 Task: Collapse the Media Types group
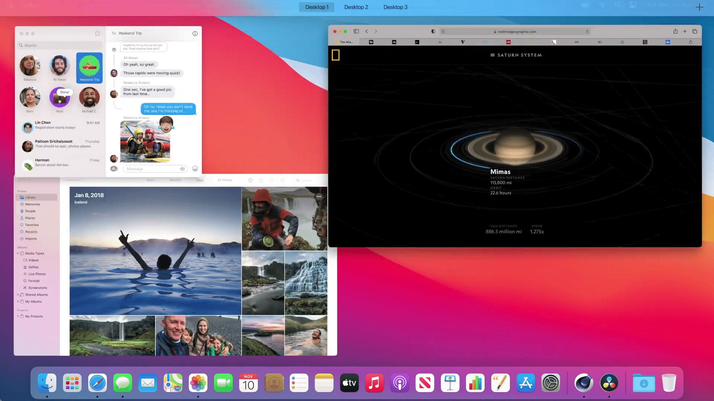coord(17,253)
